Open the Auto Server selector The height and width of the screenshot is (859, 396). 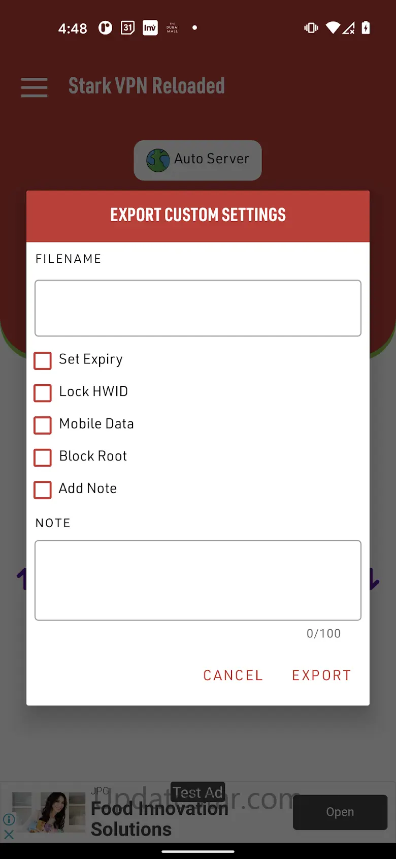[x=198, y=160]
